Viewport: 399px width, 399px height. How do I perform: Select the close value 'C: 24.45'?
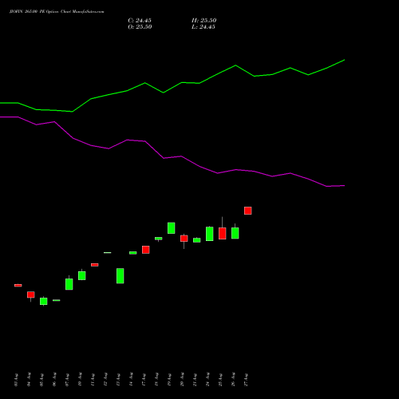(x=140, y=21)
